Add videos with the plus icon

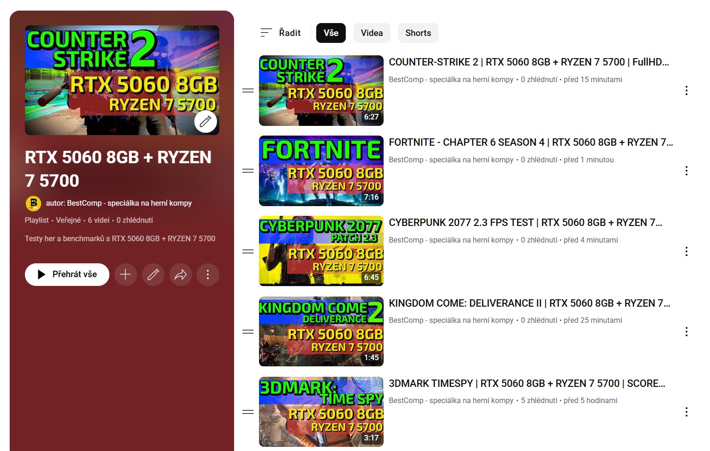(x=126, y=274)
